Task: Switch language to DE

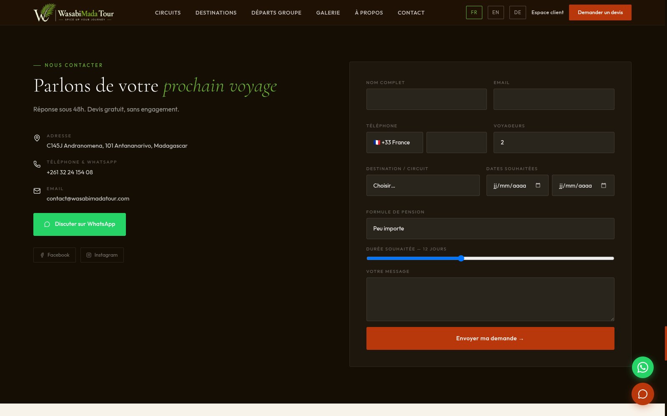Action: 517,12
